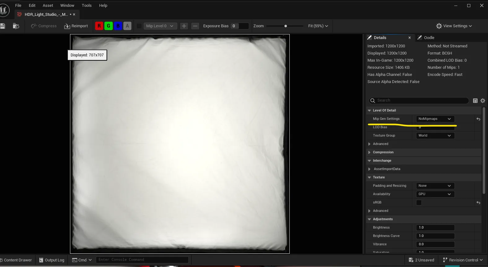Viewport: 488px width, 267px height.
Task: Toggle the red channel view
Action: click(x=99, y=26)
